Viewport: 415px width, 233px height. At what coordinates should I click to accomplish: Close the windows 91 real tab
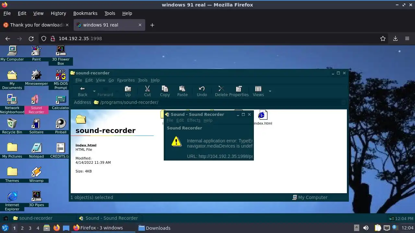[140, 25]
